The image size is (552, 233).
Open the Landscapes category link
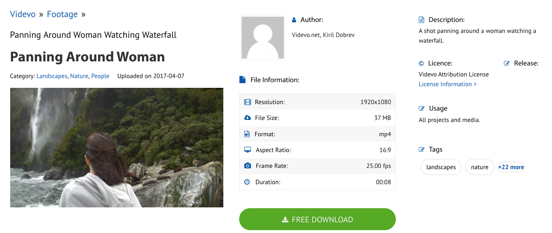click(x=52, y=76)
